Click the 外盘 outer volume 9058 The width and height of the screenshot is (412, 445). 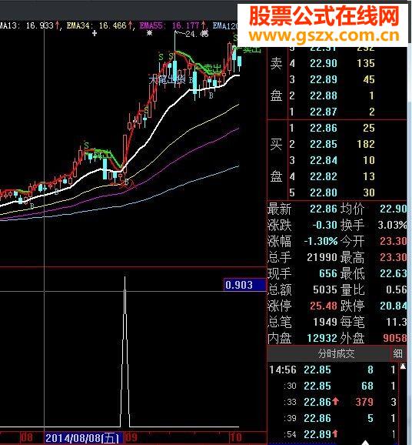[395, 338]
